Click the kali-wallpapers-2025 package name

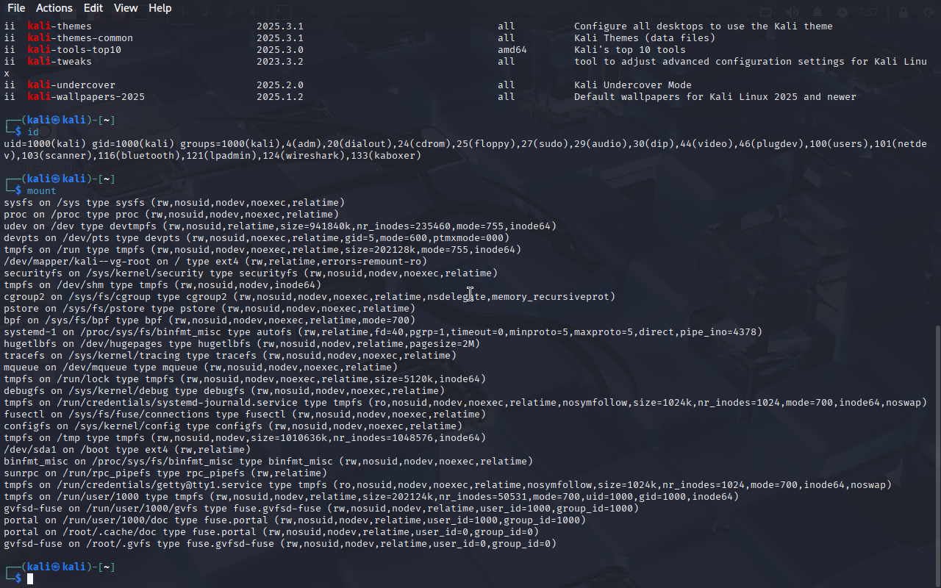pyautogui.click(x=86, y=97)
